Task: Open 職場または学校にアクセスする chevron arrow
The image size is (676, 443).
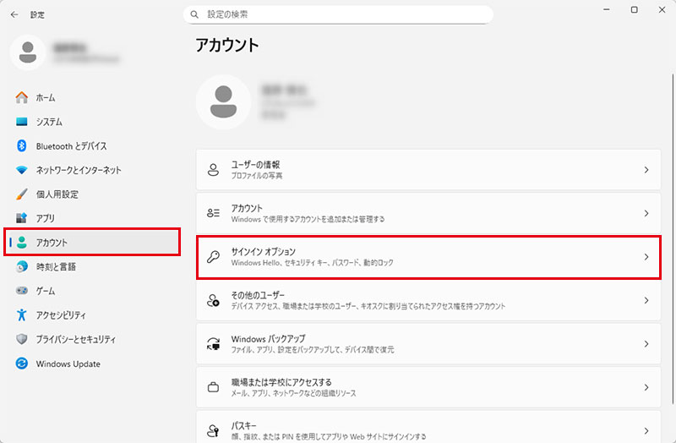Action: pos(646,387)
